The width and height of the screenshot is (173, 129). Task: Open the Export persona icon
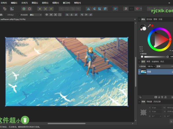[x=12, y=9]
